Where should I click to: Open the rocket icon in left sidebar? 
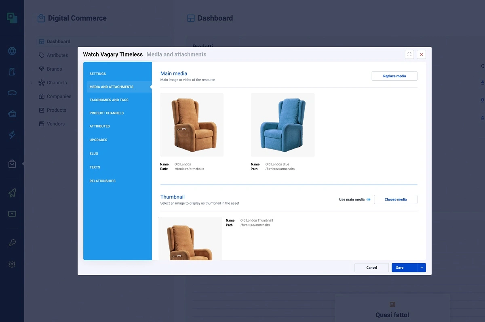point(12,193)
